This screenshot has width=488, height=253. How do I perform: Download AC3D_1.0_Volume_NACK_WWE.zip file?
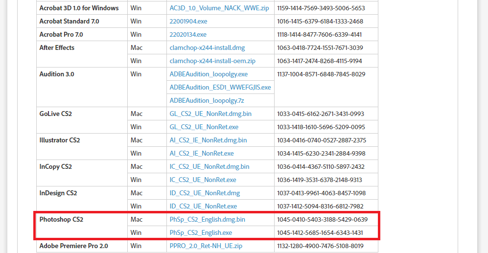click(219, 8)
